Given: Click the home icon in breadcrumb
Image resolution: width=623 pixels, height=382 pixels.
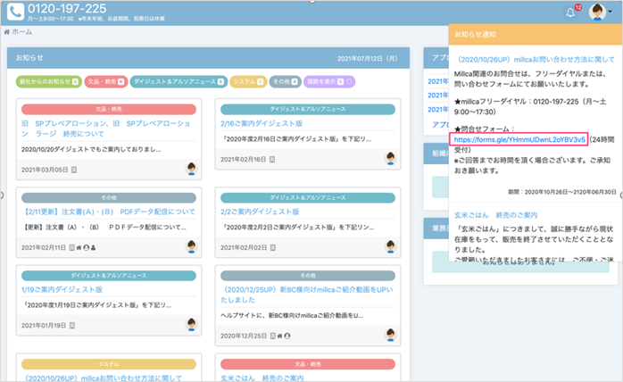Looking at the screenshot, I should (x=8, y=32).
